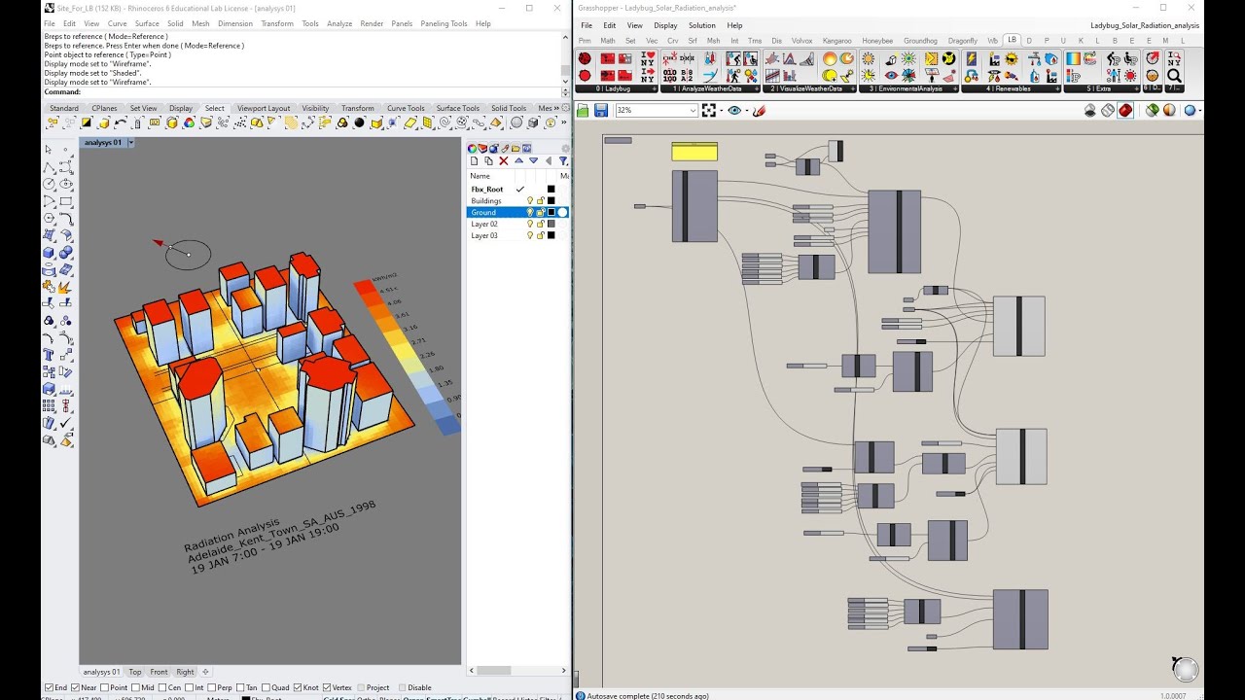The image size is (1245, 700).
Task: Click no-preview icon in Grasshopper canvas toolbar
Action: pos(1089,110)
